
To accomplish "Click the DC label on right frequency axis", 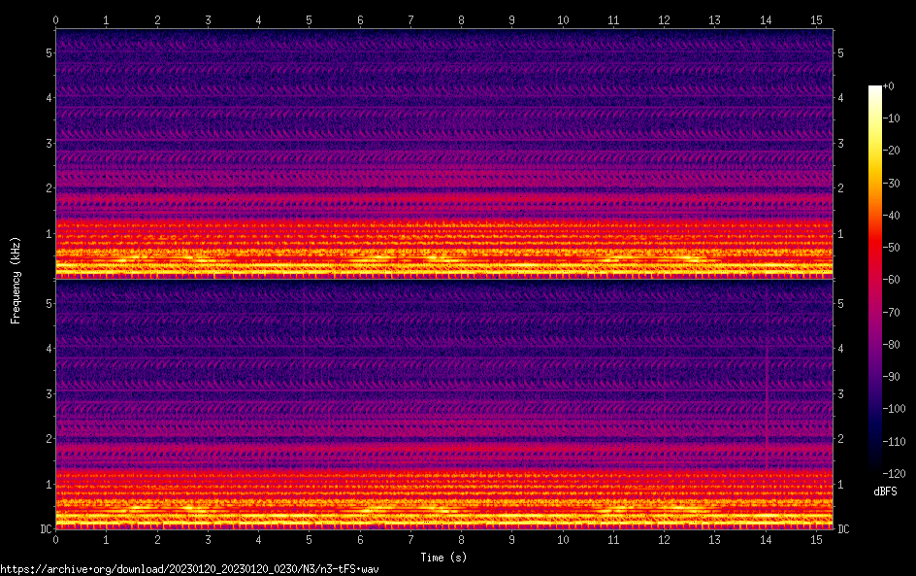I will click(843, 528).
